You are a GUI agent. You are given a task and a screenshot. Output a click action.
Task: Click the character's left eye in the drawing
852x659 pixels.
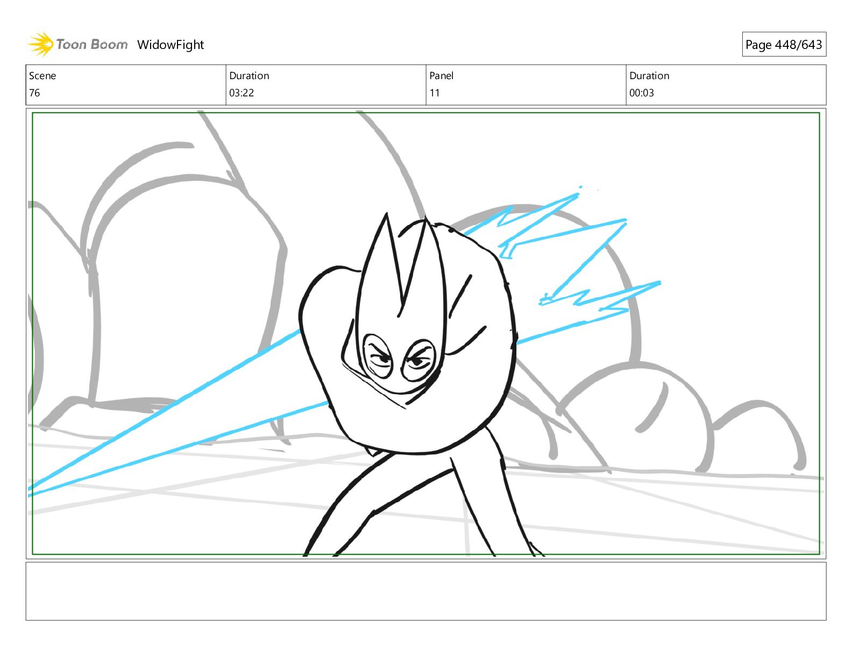[378, 357]
